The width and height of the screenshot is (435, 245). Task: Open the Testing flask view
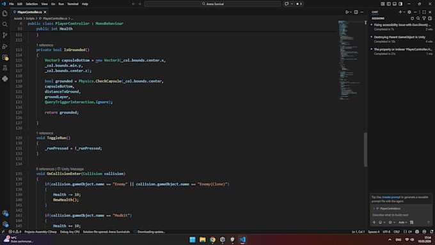tap(4, 68)
